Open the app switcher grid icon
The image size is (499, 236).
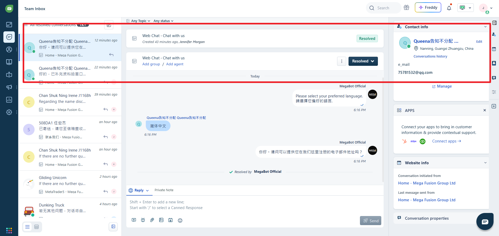coord(9,230)
